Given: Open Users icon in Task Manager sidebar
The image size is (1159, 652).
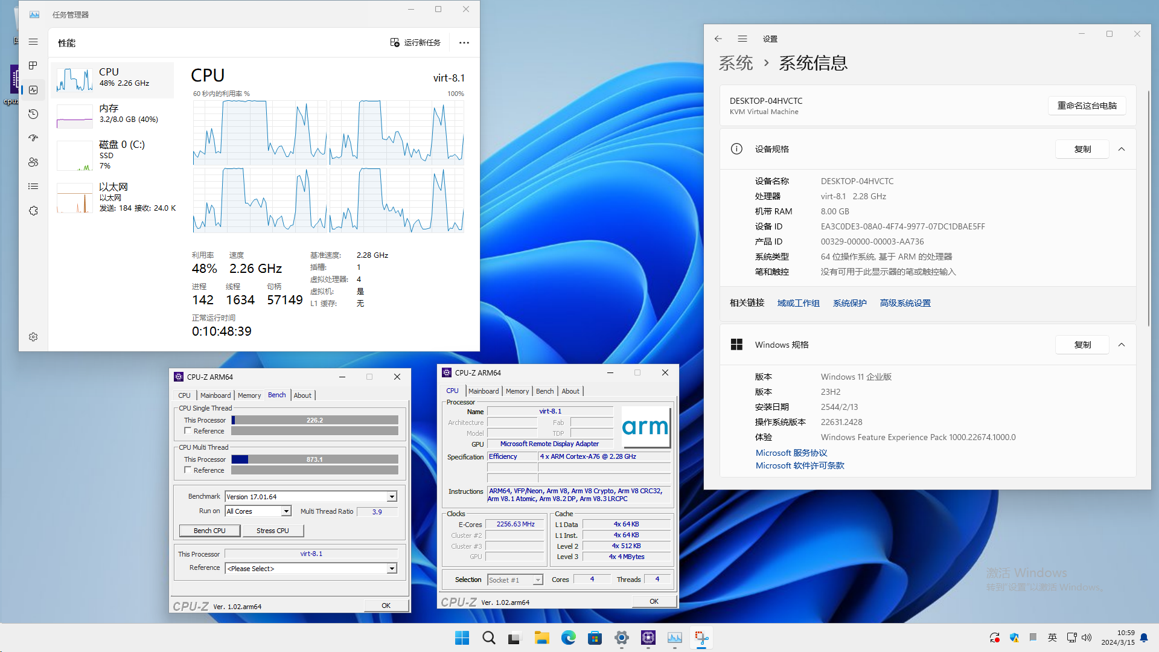Looking at the screenshot, I should click(33, 162).
